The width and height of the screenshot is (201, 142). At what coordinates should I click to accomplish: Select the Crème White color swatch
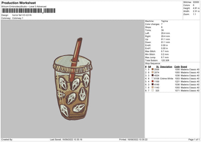pos(152,78)
